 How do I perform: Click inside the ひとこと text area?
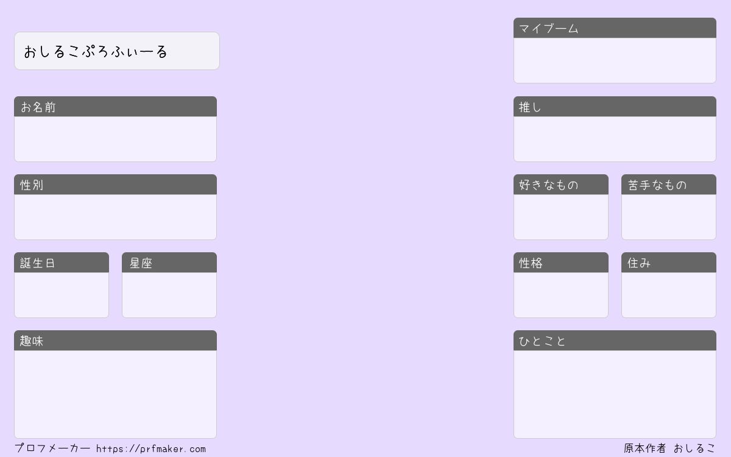(x=615, y=394)
